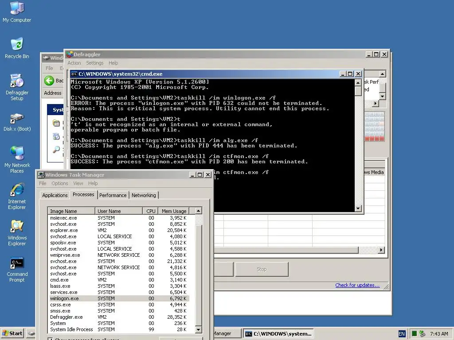Viewport: 454px width, 340px height.
Task: Switch to Networking tab
Action: click(144, 195)
